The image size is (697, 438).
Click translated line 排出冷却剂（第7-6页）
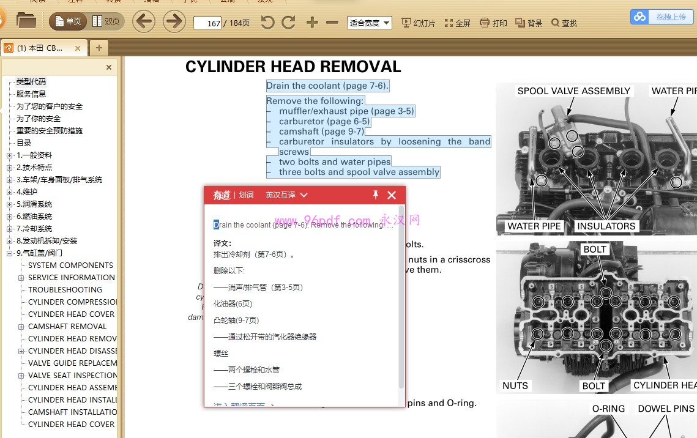[x=254, y=254]
